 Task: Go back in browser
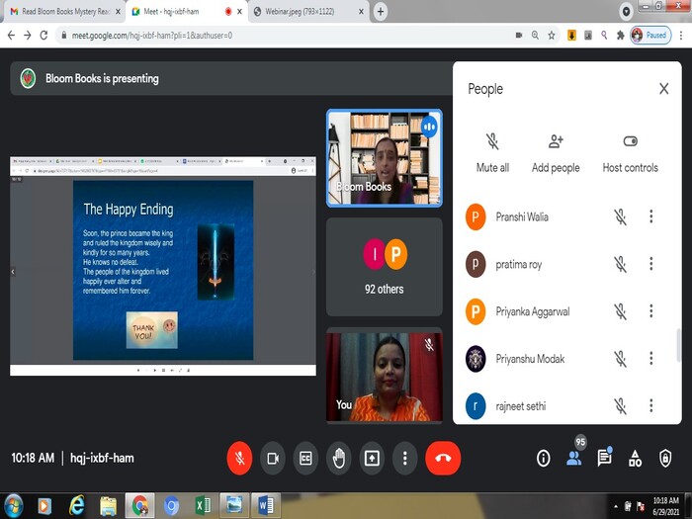[x=11, y=36]
